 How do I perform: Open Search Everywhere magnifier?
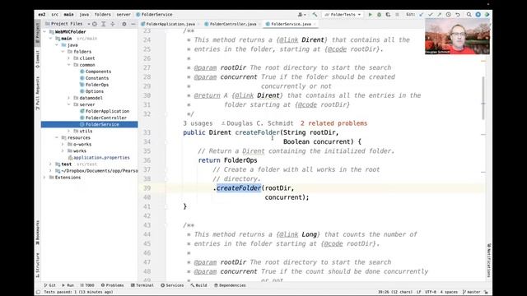469,15
